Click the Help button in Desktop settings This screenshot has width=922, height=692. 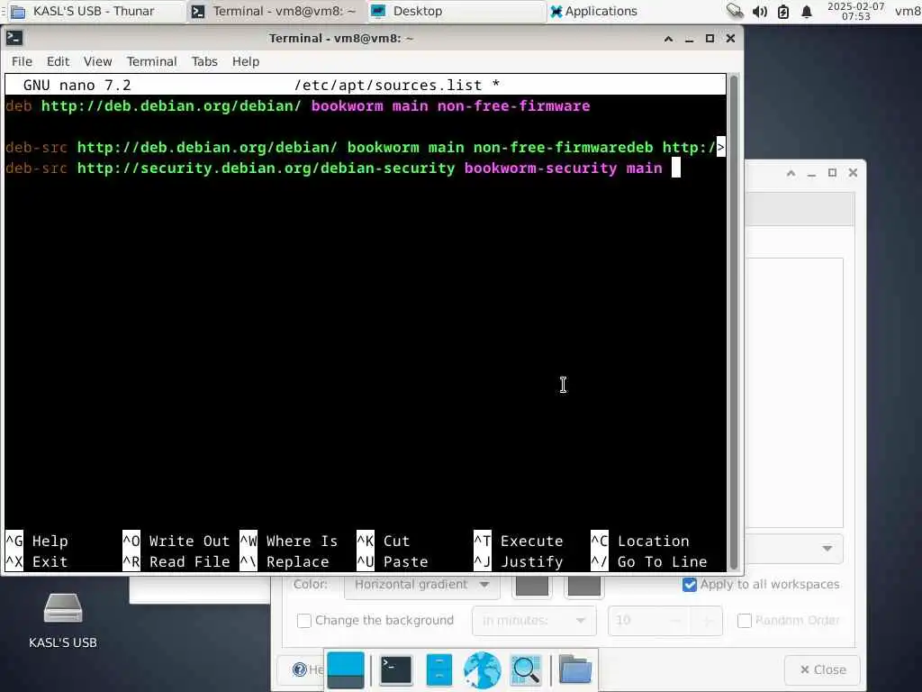click(301, 669)
